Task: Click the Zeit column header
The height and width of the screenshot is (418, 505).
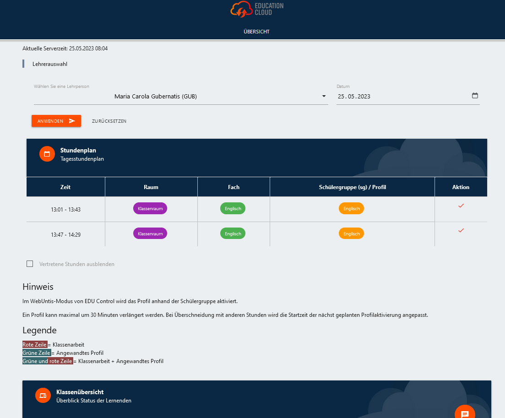Action: coord(65,187)
